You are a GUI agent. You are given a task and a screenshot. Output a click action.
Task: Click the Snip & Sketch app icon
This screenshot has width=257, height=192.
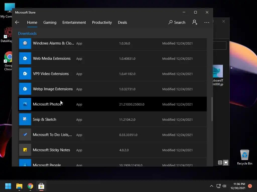tap(25, 119)
